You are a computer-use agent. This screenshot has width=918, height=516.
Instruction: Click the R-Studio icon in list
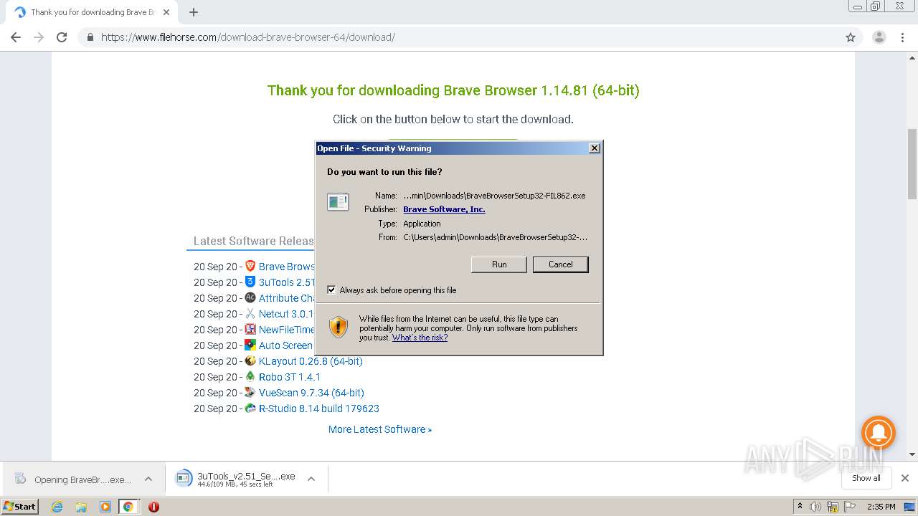click(x=250, y=408)
